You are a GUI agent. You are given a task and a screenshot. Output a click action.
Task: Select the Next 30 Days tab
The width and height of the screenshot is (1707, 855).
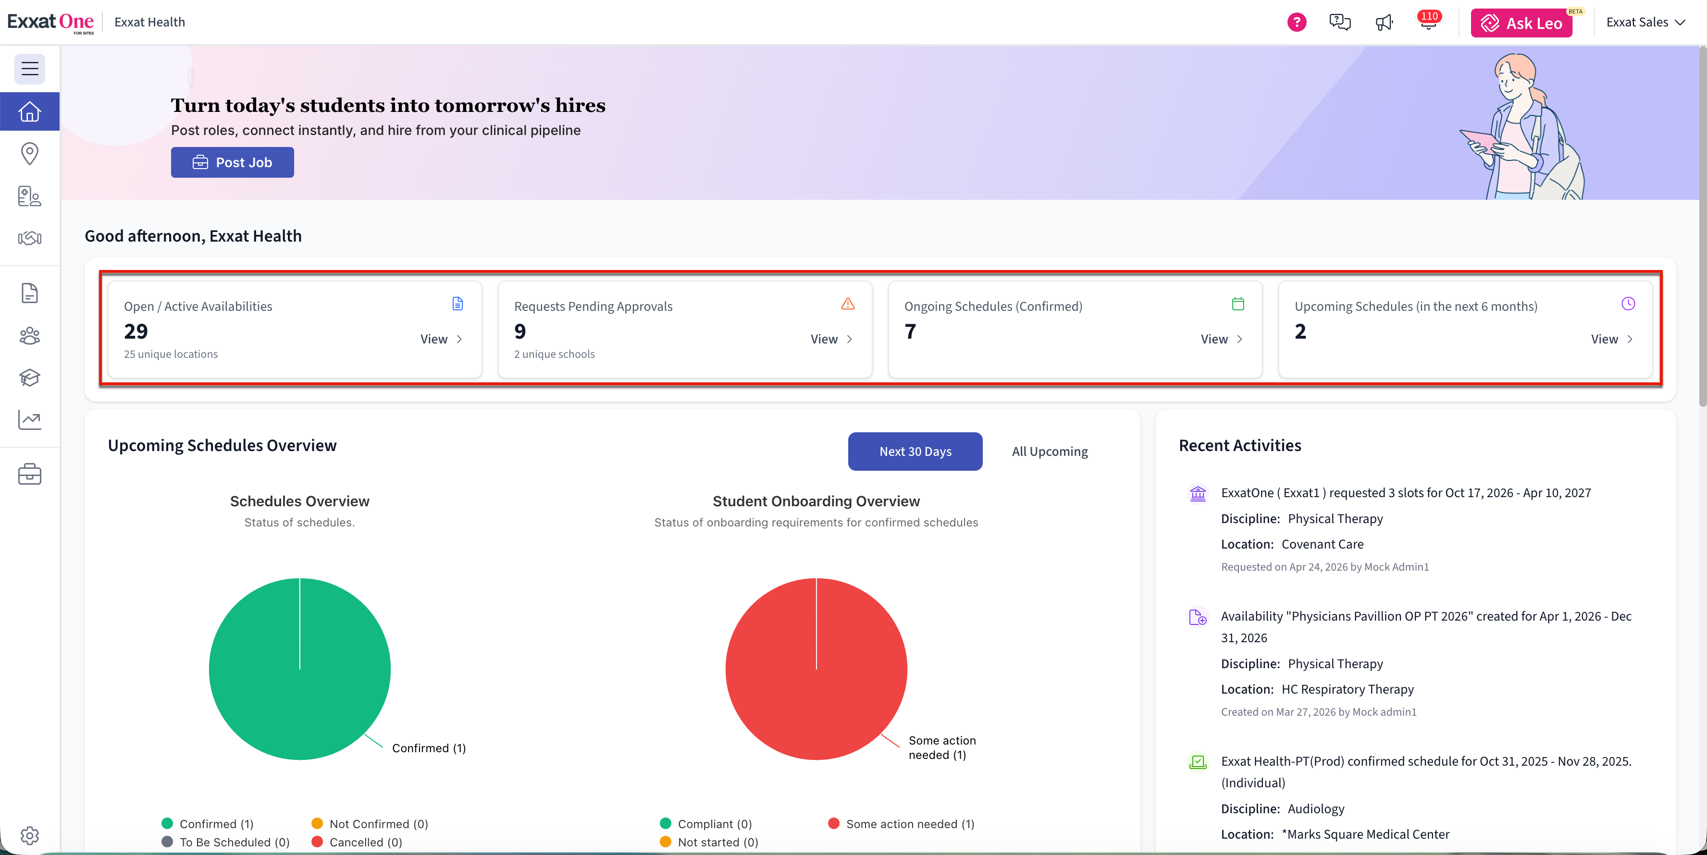click(915, 451)
